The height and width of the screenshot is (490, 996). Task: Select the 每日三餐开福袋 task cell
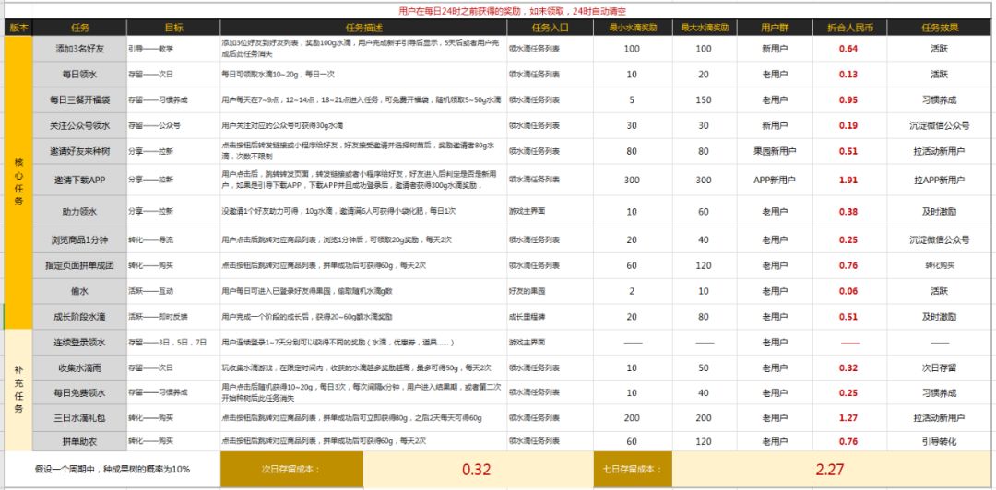pos(80,99)
